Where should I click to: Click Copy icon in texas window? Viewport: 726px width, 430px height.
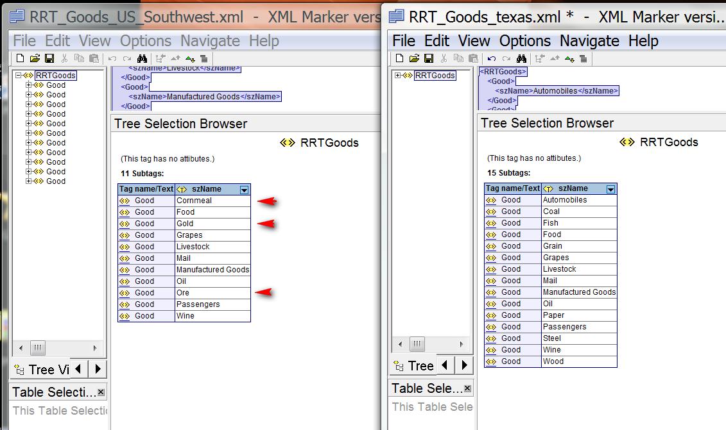pos(459,58)
